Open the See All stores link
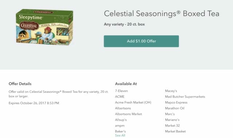Screen dimensions: 233x138 coord(120,135)
